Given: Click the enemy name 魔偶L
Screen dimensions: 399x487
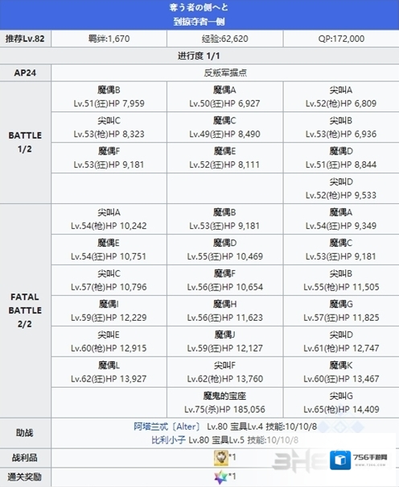Looking at the screenshot, I should tap(109, 365).
